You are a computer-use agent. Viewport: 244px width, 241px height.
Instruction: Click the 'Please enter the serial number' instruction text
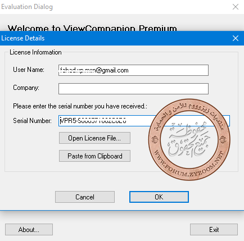[80, 106]
